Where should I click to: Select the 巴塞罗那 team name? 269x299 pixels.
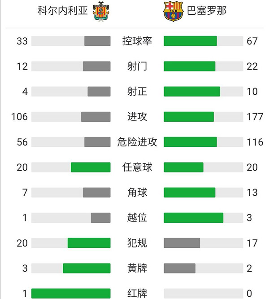tap(207, 11)
